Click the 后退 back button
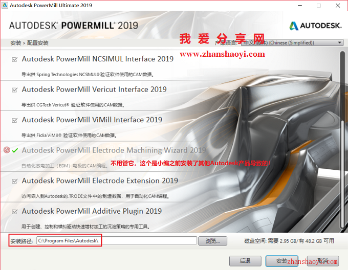 245,261
